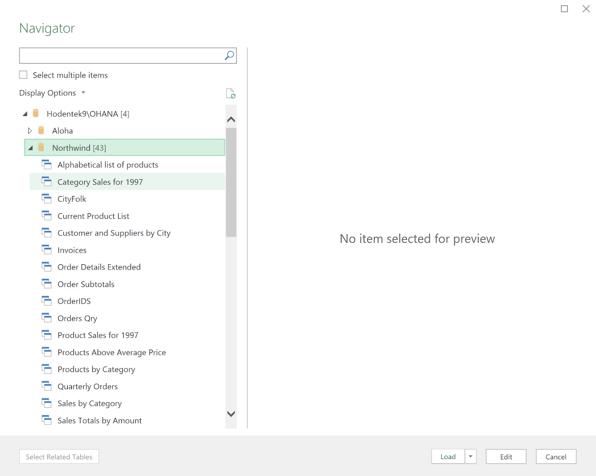Screen dimensions: 596x476
Task: Click the search magnifier icon
Action: 229,55
